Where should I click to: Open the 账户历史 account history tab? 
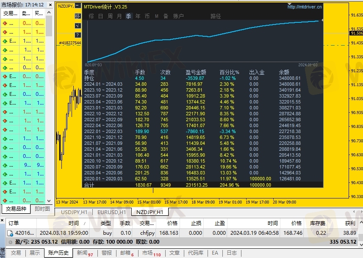(58, 253)
